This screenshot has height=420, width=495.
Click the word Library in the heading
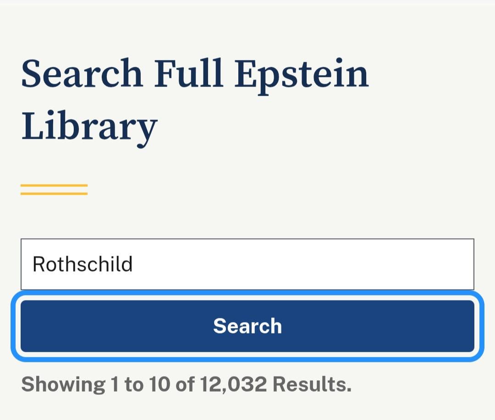coord(89,125)
